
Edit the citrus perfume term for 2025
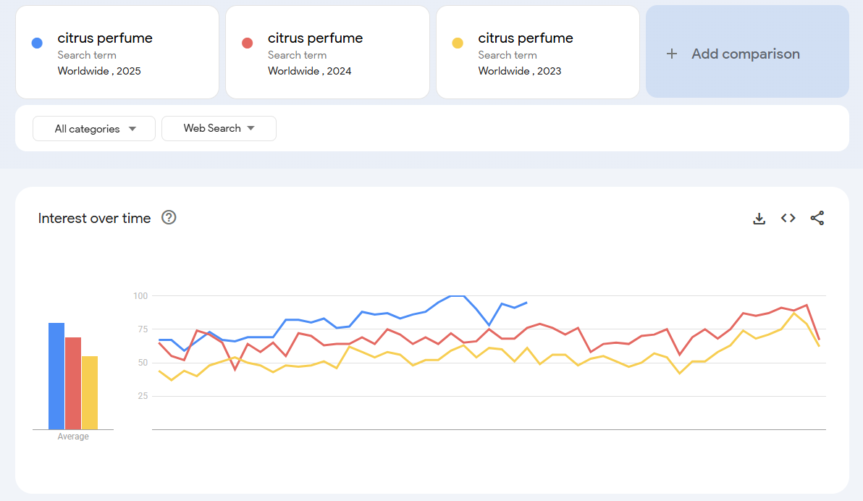105,38
